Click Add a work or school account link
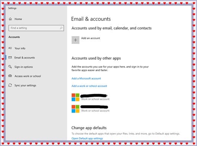The image size is (197, 146). pos(89,86)
